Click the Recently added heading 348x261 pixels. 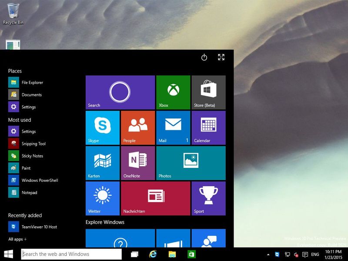pos(25,215)
